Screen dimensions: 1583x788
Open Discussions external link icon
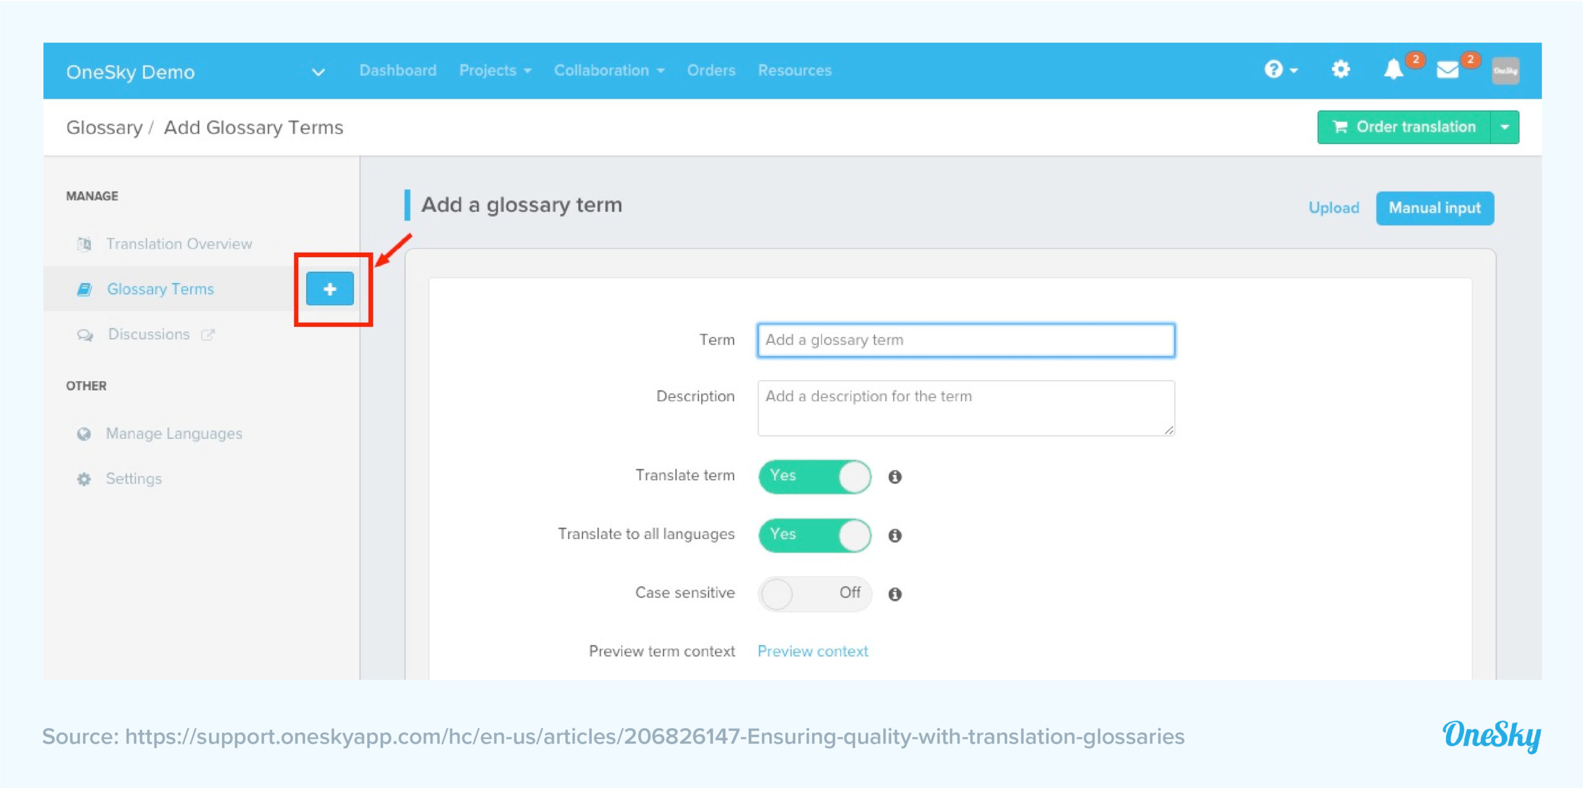[x=208, y=334]
